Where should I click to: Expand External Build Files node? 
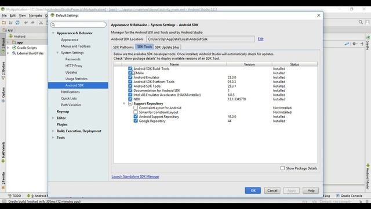[8, 53]
